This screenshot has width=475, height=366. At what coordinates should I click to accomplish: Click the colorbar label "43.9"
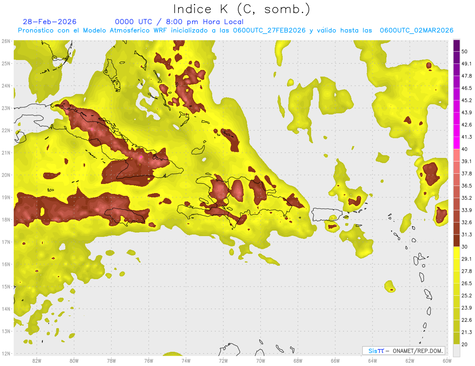click(x=467, y=113)
